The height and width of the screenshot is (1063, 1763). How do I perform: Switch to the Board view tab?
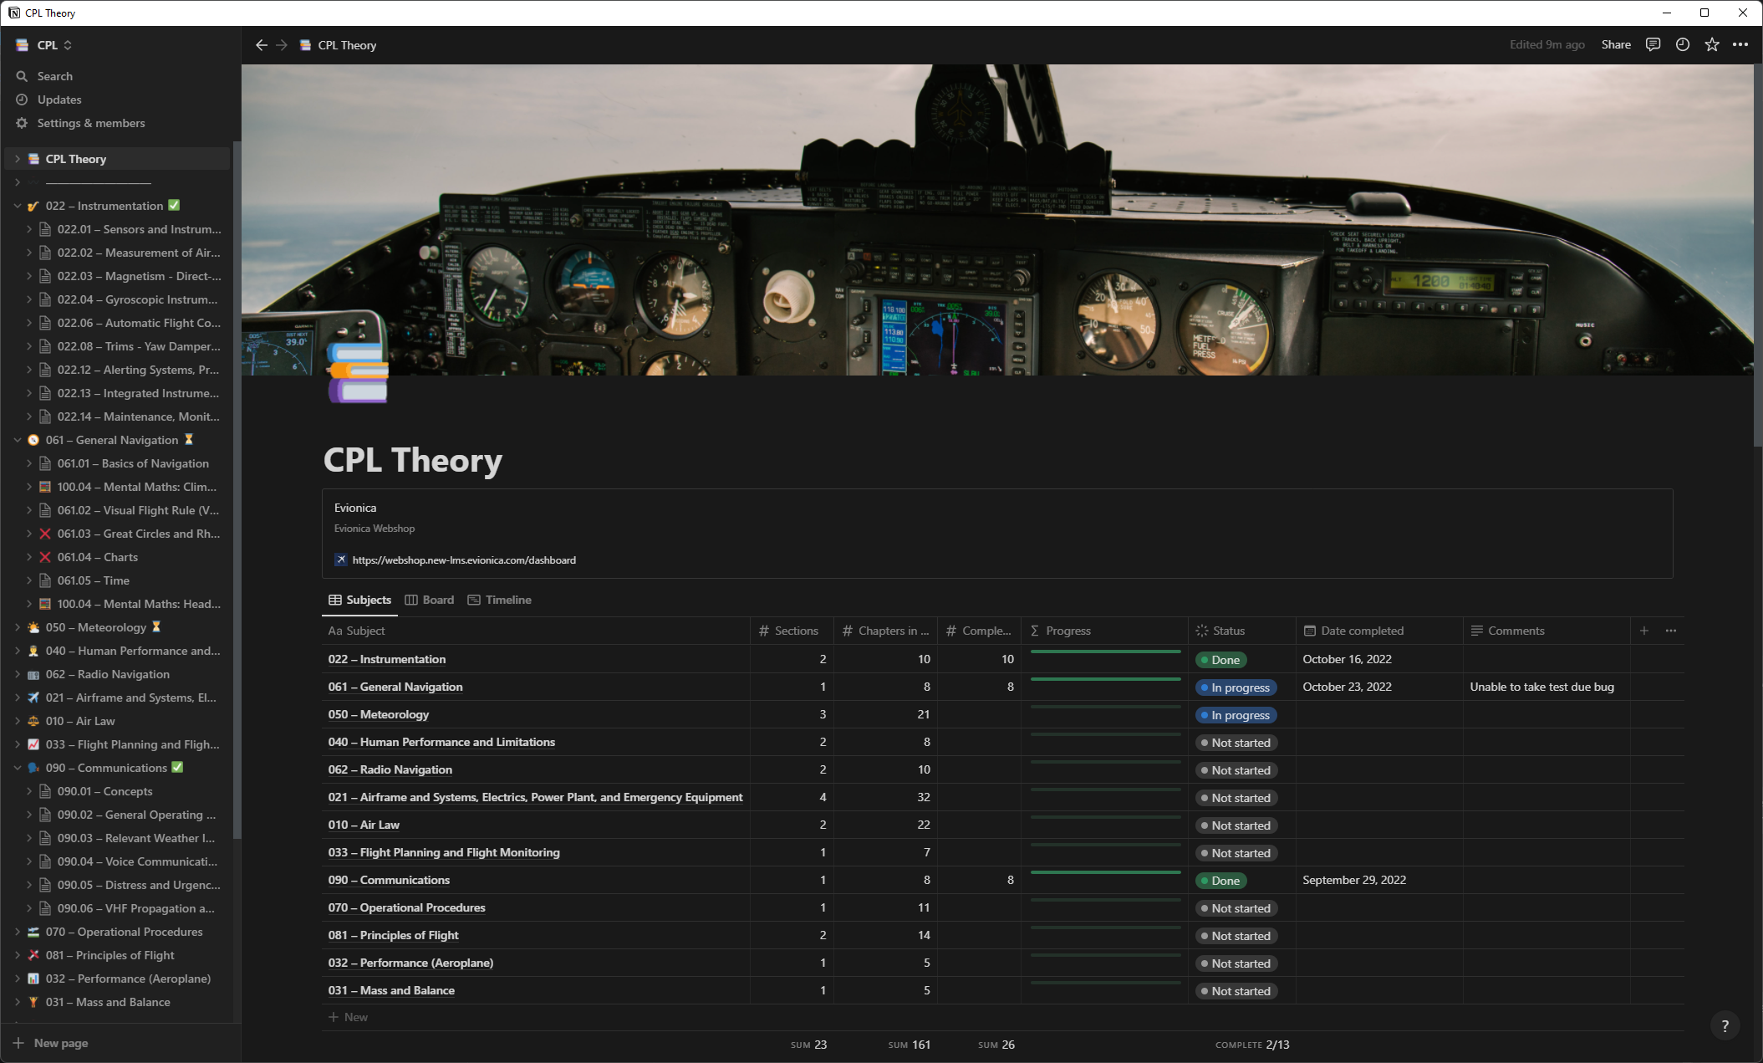(x=430, y=600)
